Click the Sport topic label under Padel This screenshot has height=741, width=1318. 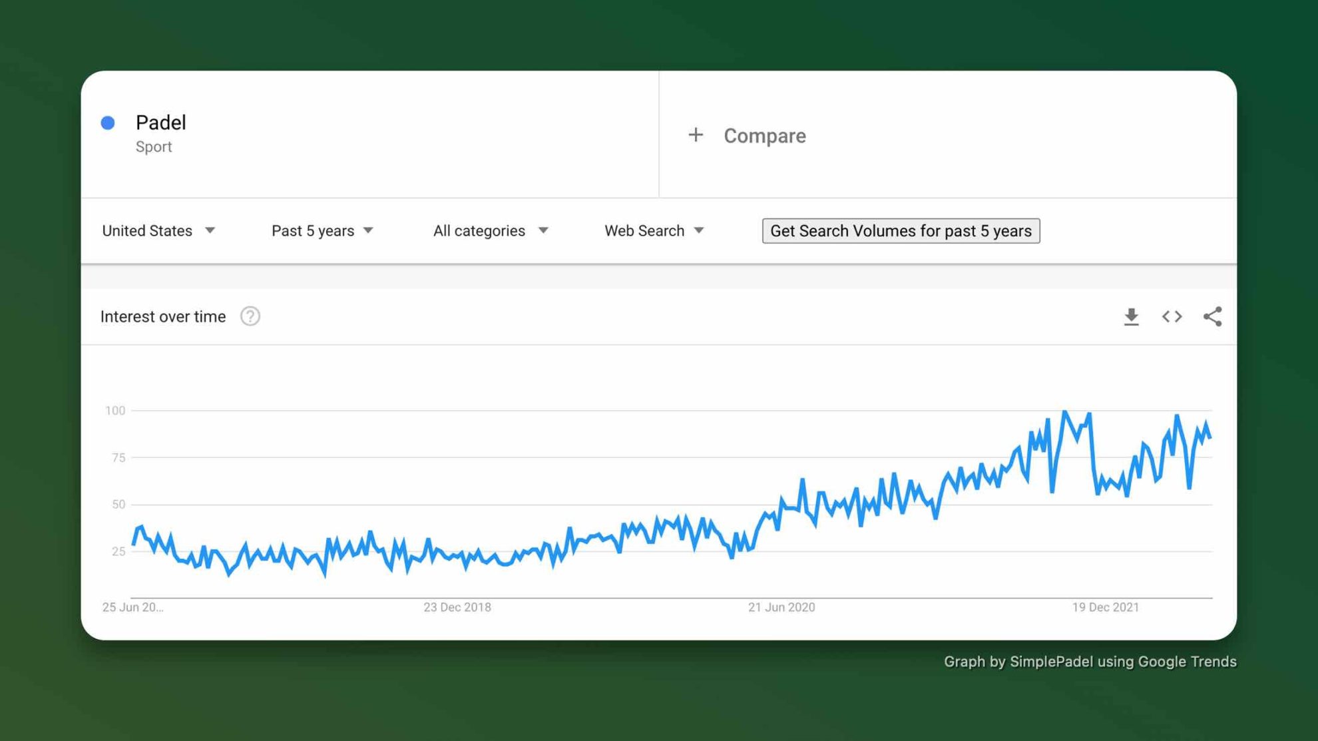tap(154, 147)
